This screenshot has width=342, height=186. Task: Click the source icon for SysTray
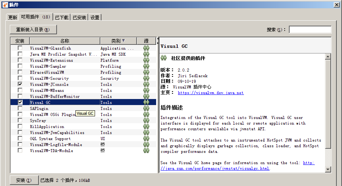tap(146, 120)
